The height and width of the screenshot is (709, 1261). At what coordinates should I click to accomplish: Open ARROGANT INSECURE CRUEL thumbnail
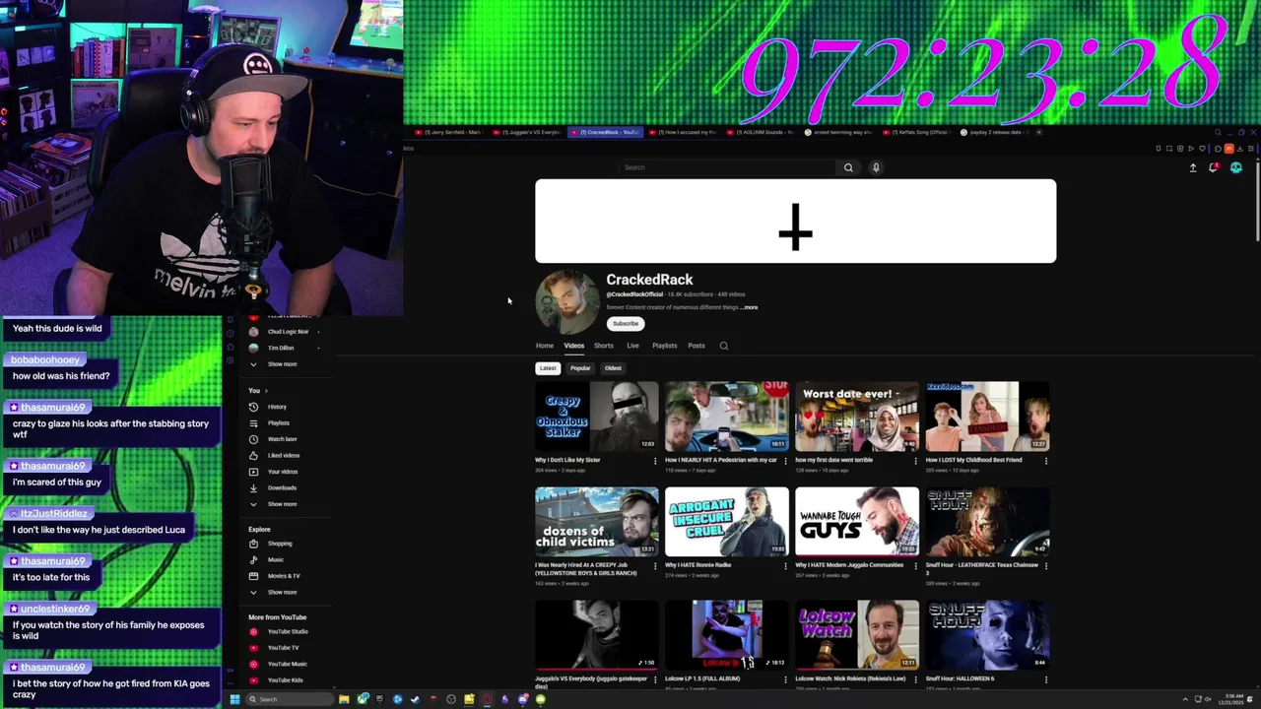coord(727,522)
